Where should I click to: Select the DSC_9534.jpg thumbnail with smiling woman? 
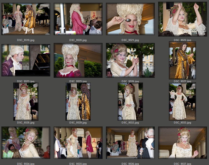coord(26,143)
